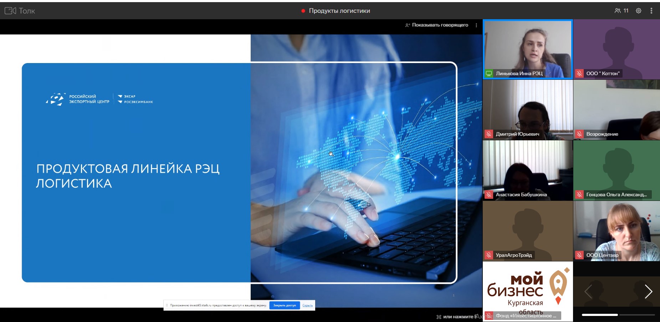The width and height of the screenshot is (660, 322).
Task: Open the settings gear in the header
Action: 639,11
